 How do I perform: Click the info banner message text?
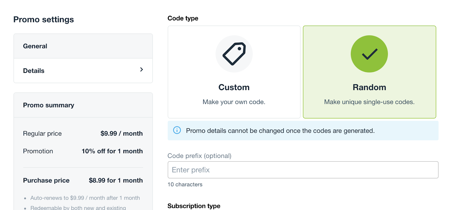pyautogui.click(x=280, y=131)
